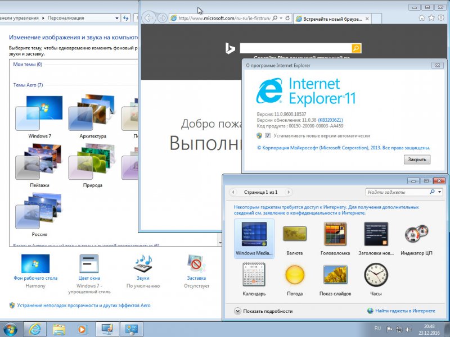The height and width of the screenshot is (337, 450).
Task: Click the volume speaker tray icon
Action: pyautogui.click(x=409, y=330)
